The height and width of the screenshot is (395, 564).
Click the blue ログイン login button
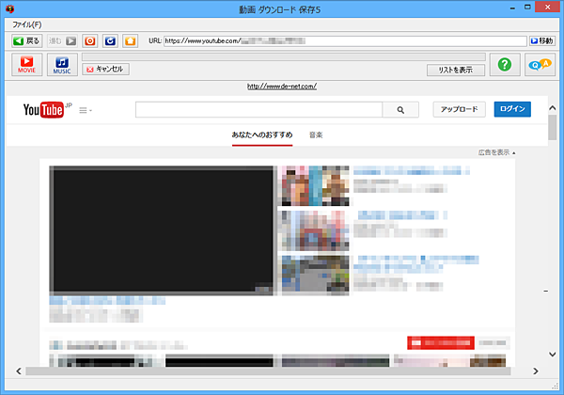pos(512,109)
